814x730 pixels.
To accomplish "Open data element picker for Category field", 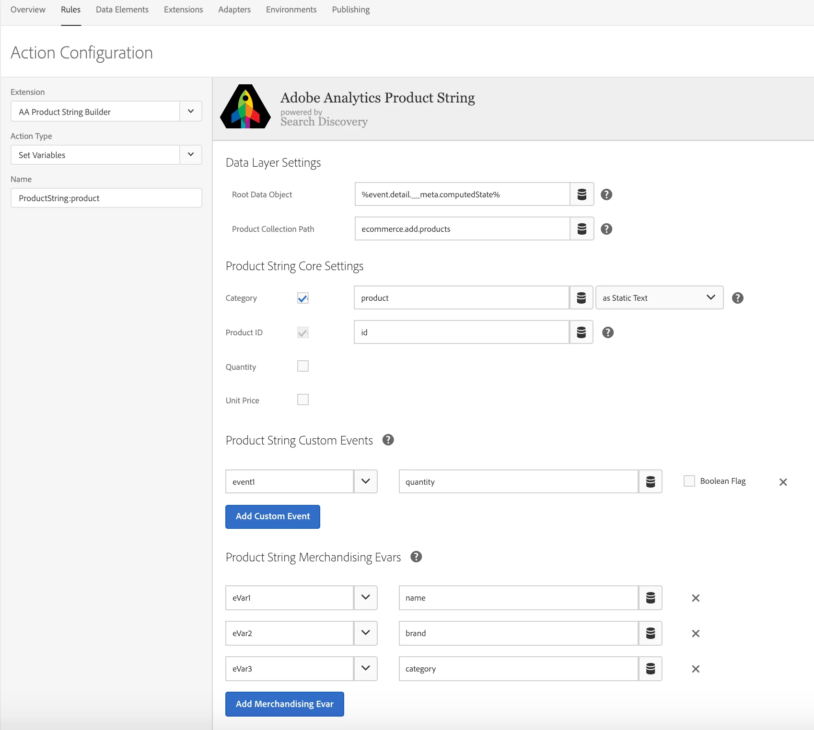I will (581, 298).
